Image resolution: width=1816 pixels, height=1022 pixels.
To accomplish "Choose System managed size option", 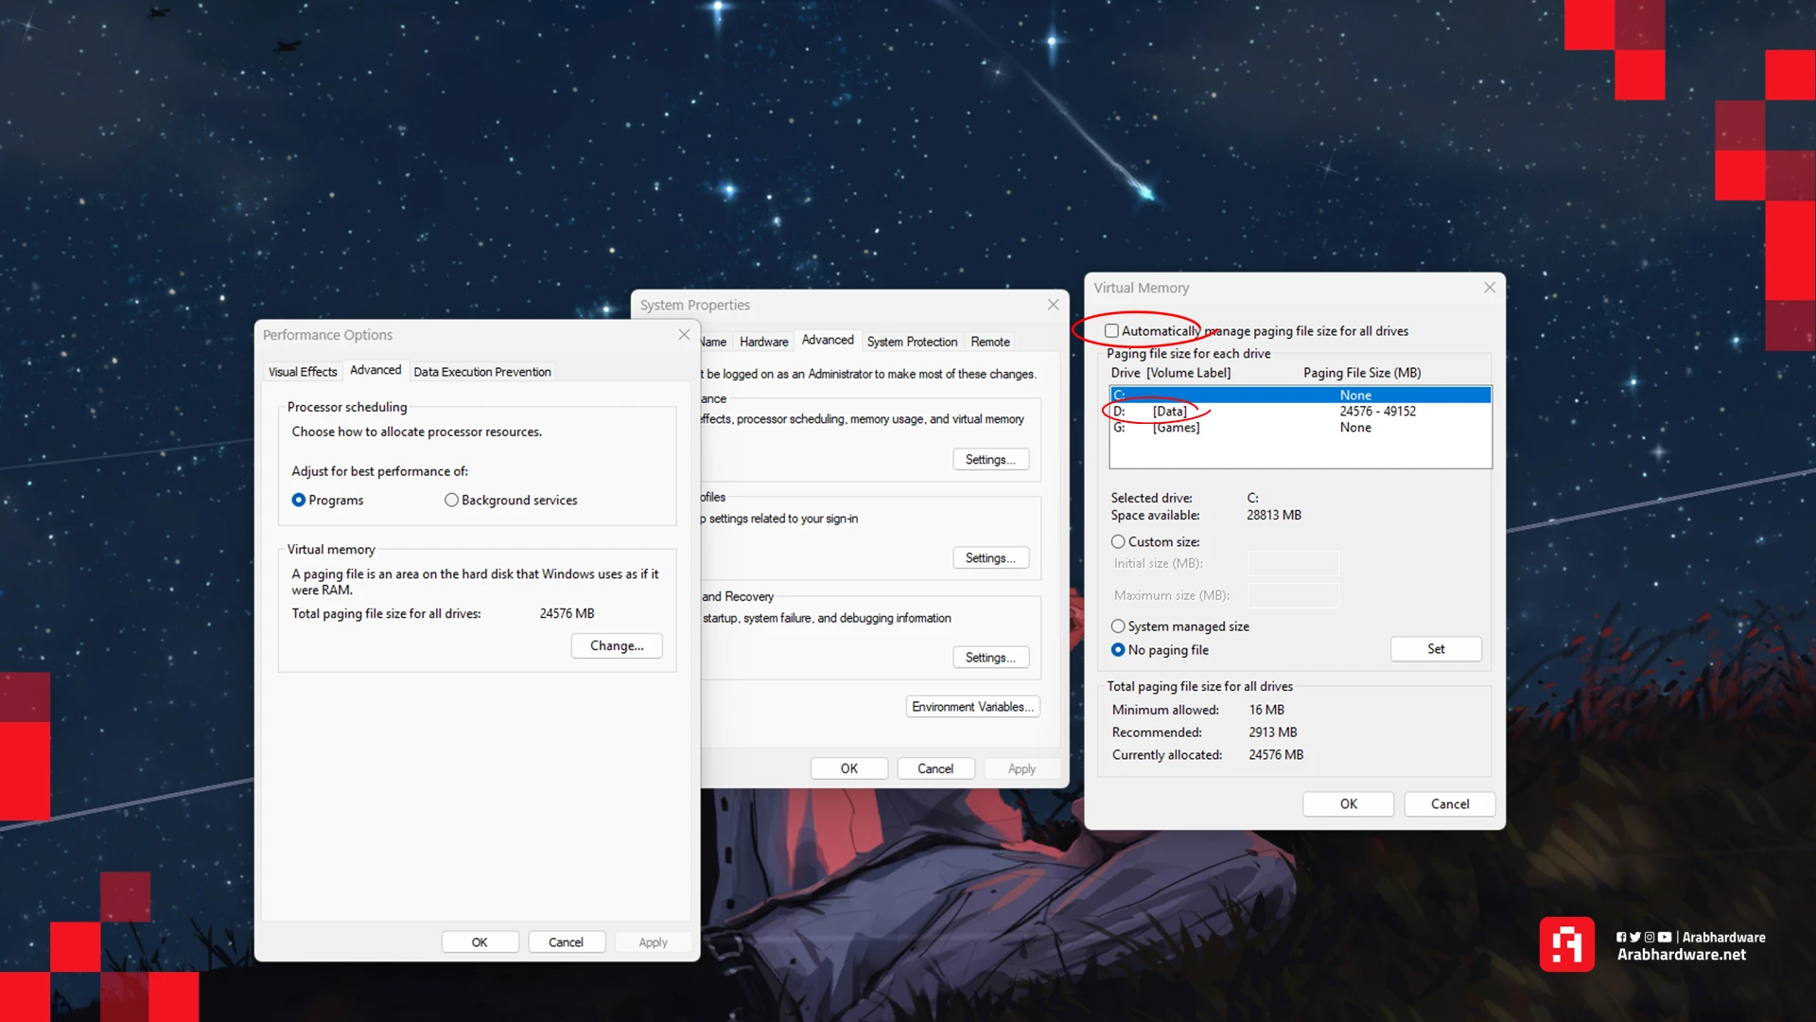I will 1118,626.
